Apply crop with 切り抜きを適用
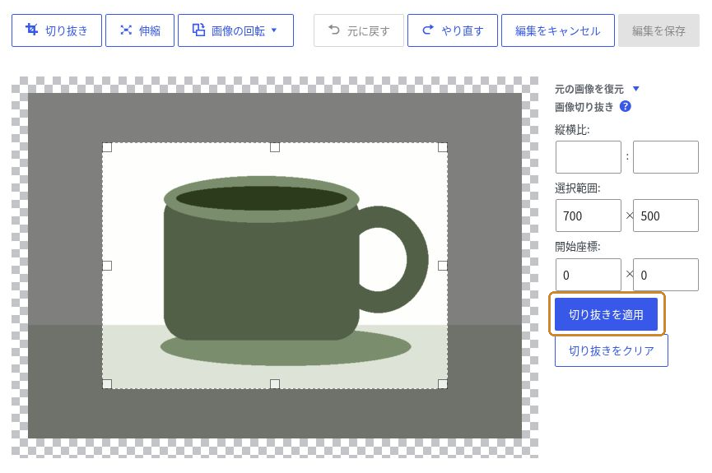712x473 pixels. tap(606, 314)
